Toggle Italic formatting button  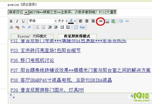(17, 21)
